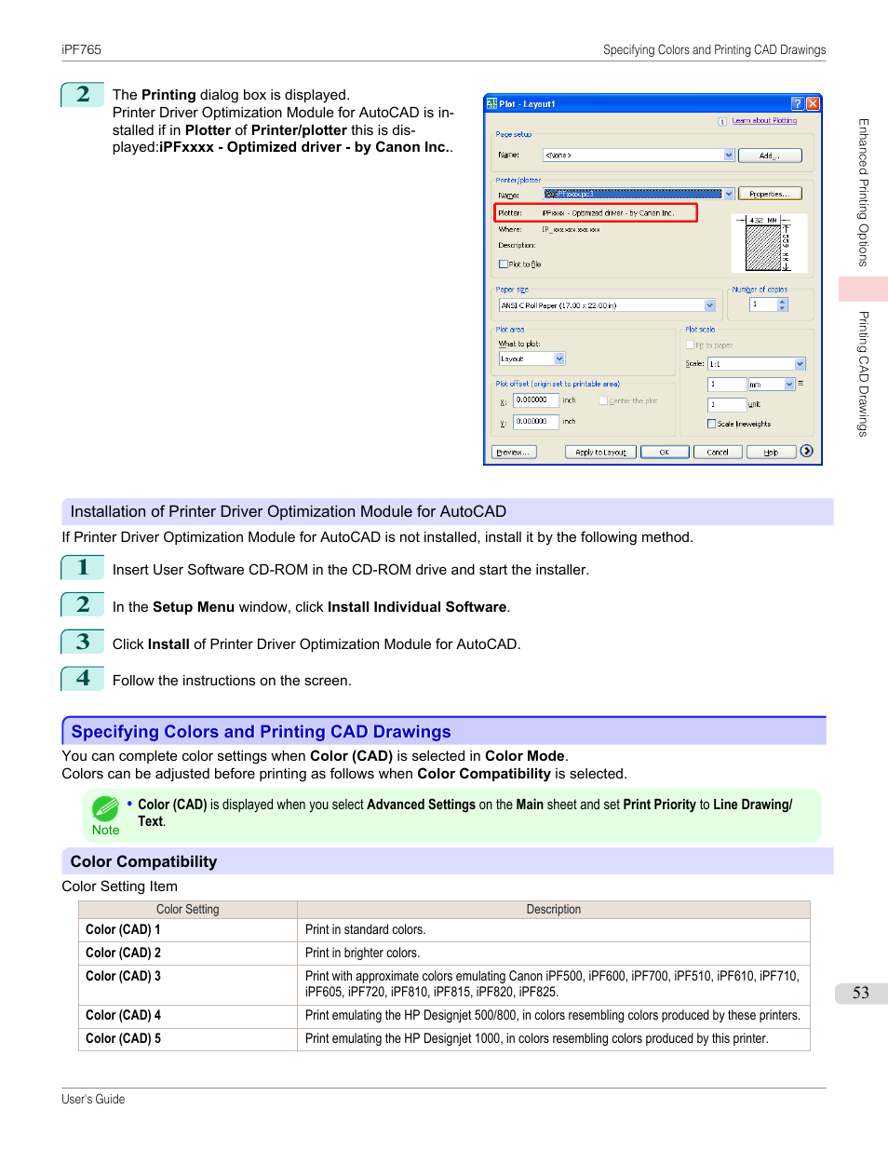Click the Plotter Optimized driver by Canon text
Image resolution: width=888 pixels, height=1150 pixels.
tap(608, 213)
